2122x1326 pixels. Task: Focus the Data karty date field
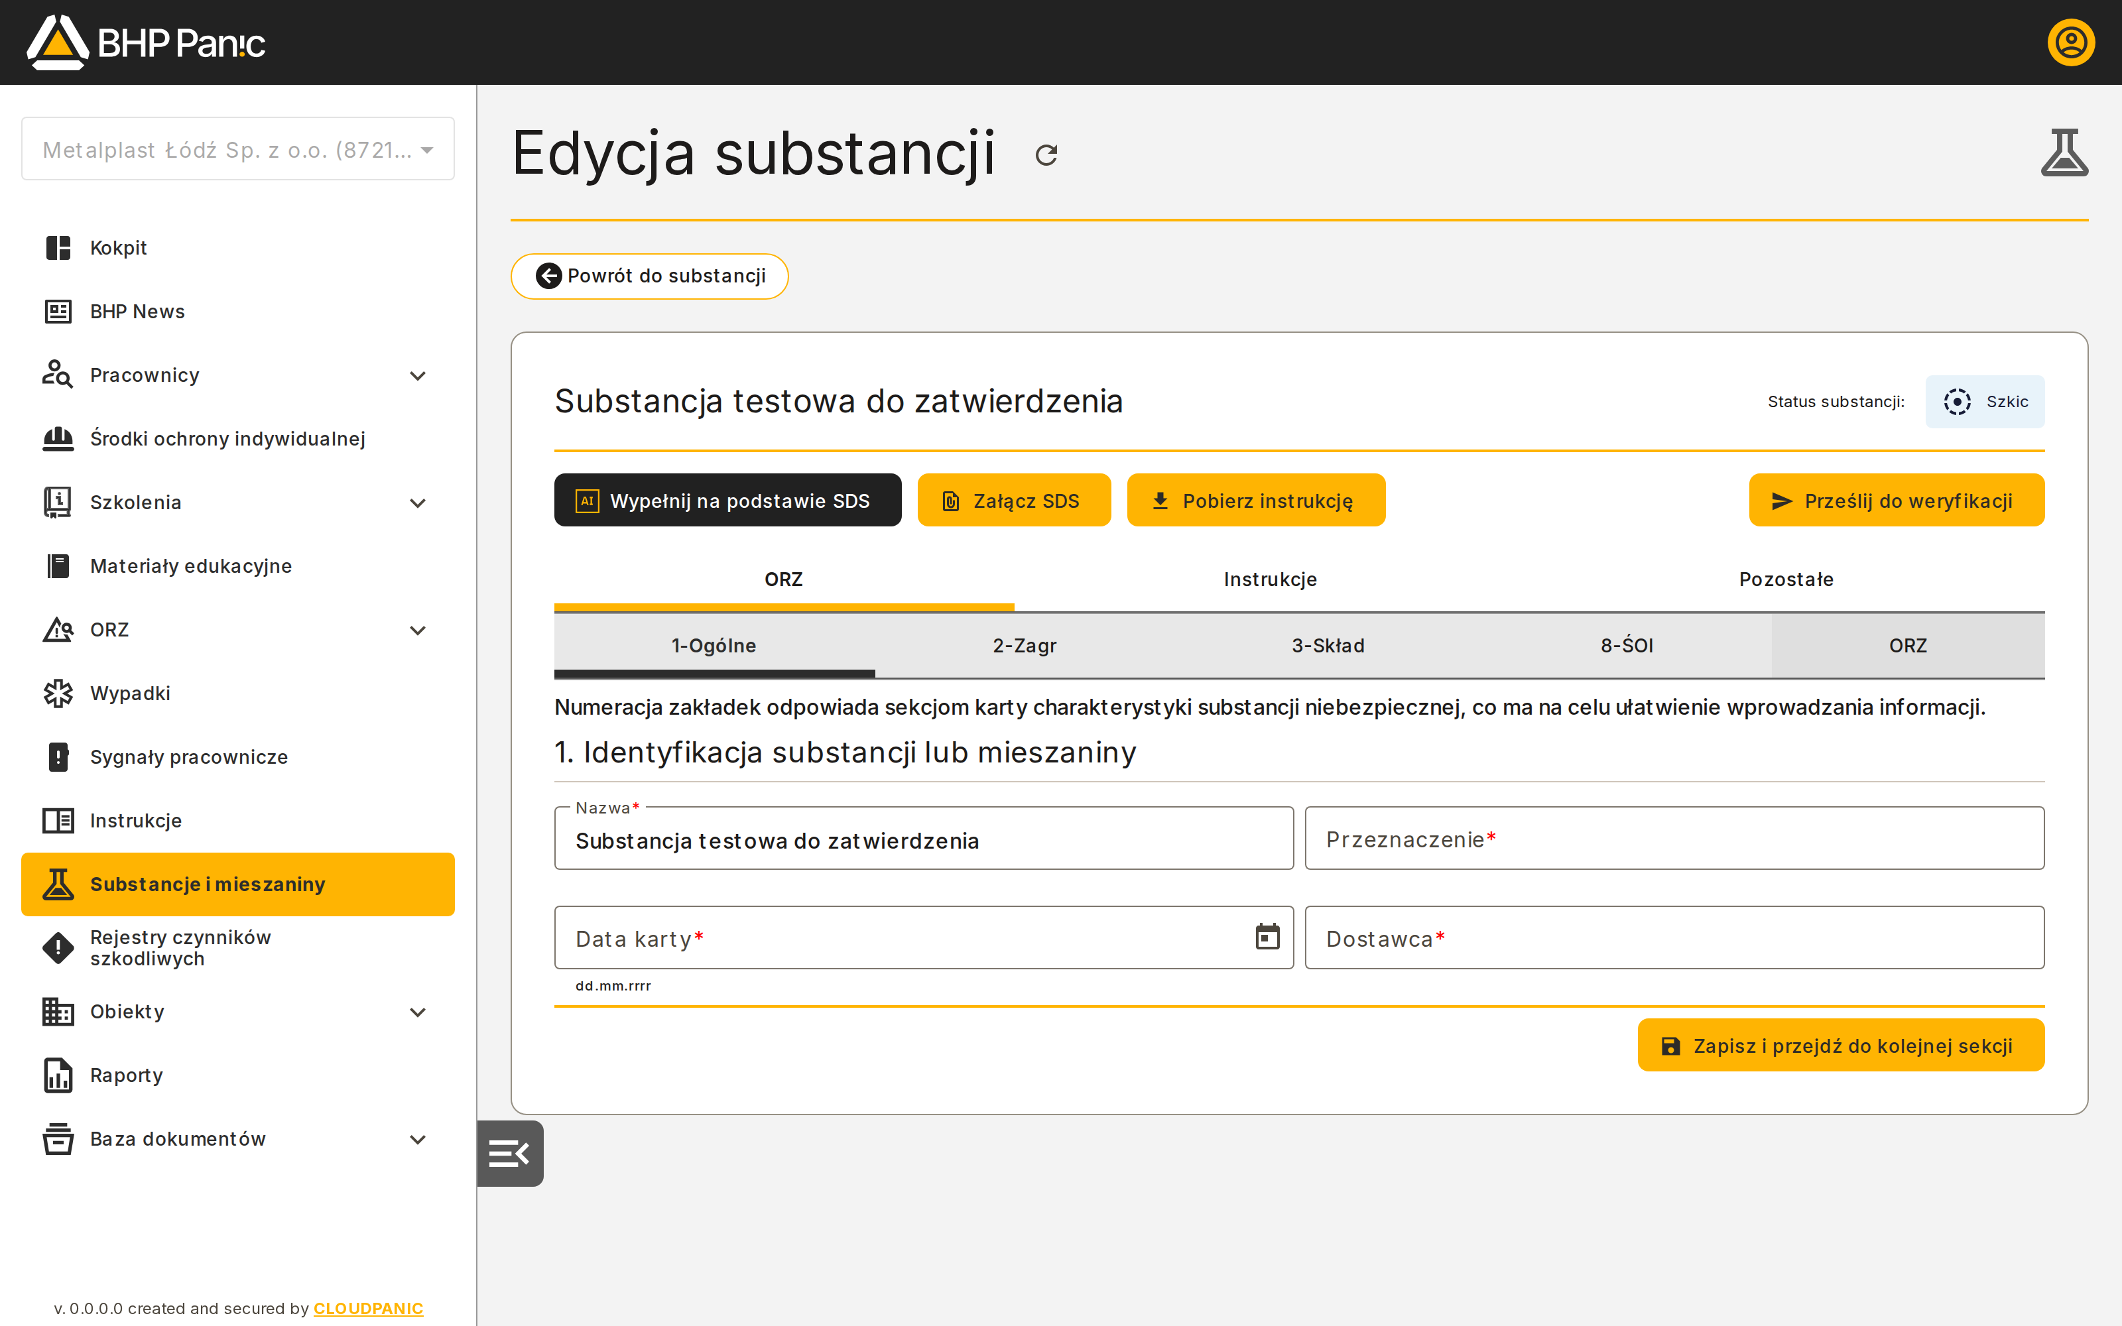tap(923, 937)
